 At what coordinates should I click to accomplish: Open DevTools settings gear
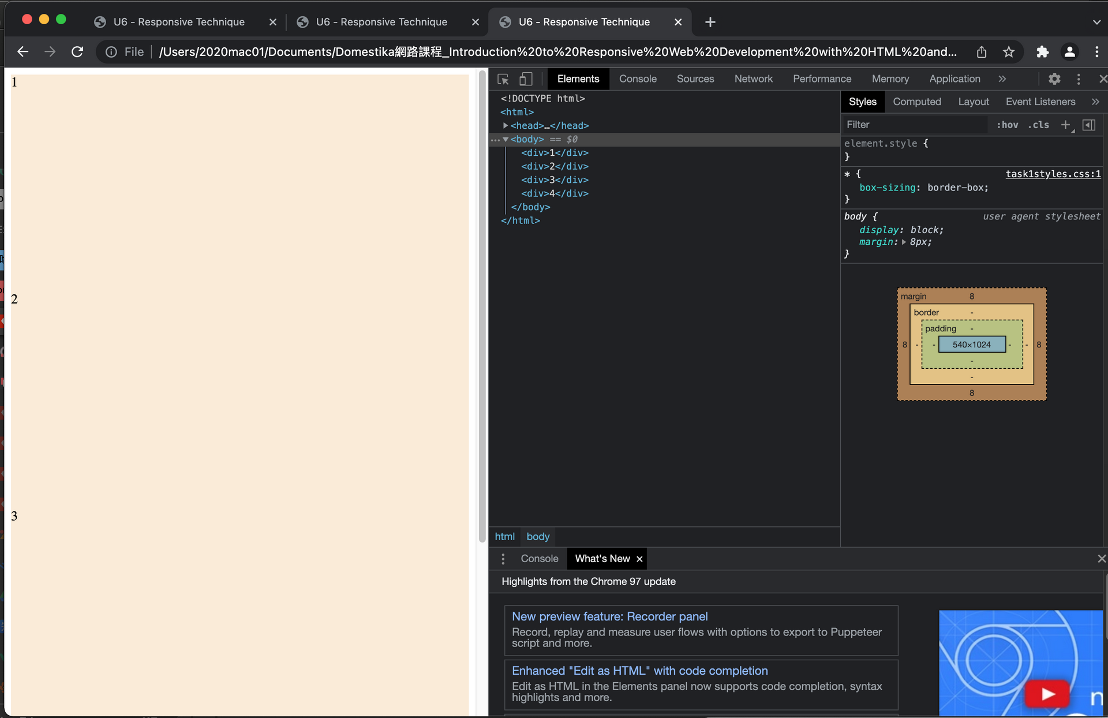point(1054,79)
